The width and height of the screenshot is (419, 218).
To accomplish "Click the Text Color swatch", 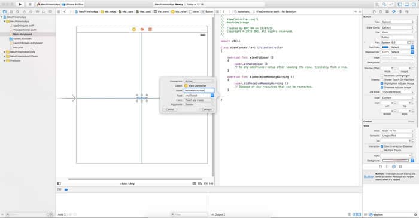I will (385, 47).
